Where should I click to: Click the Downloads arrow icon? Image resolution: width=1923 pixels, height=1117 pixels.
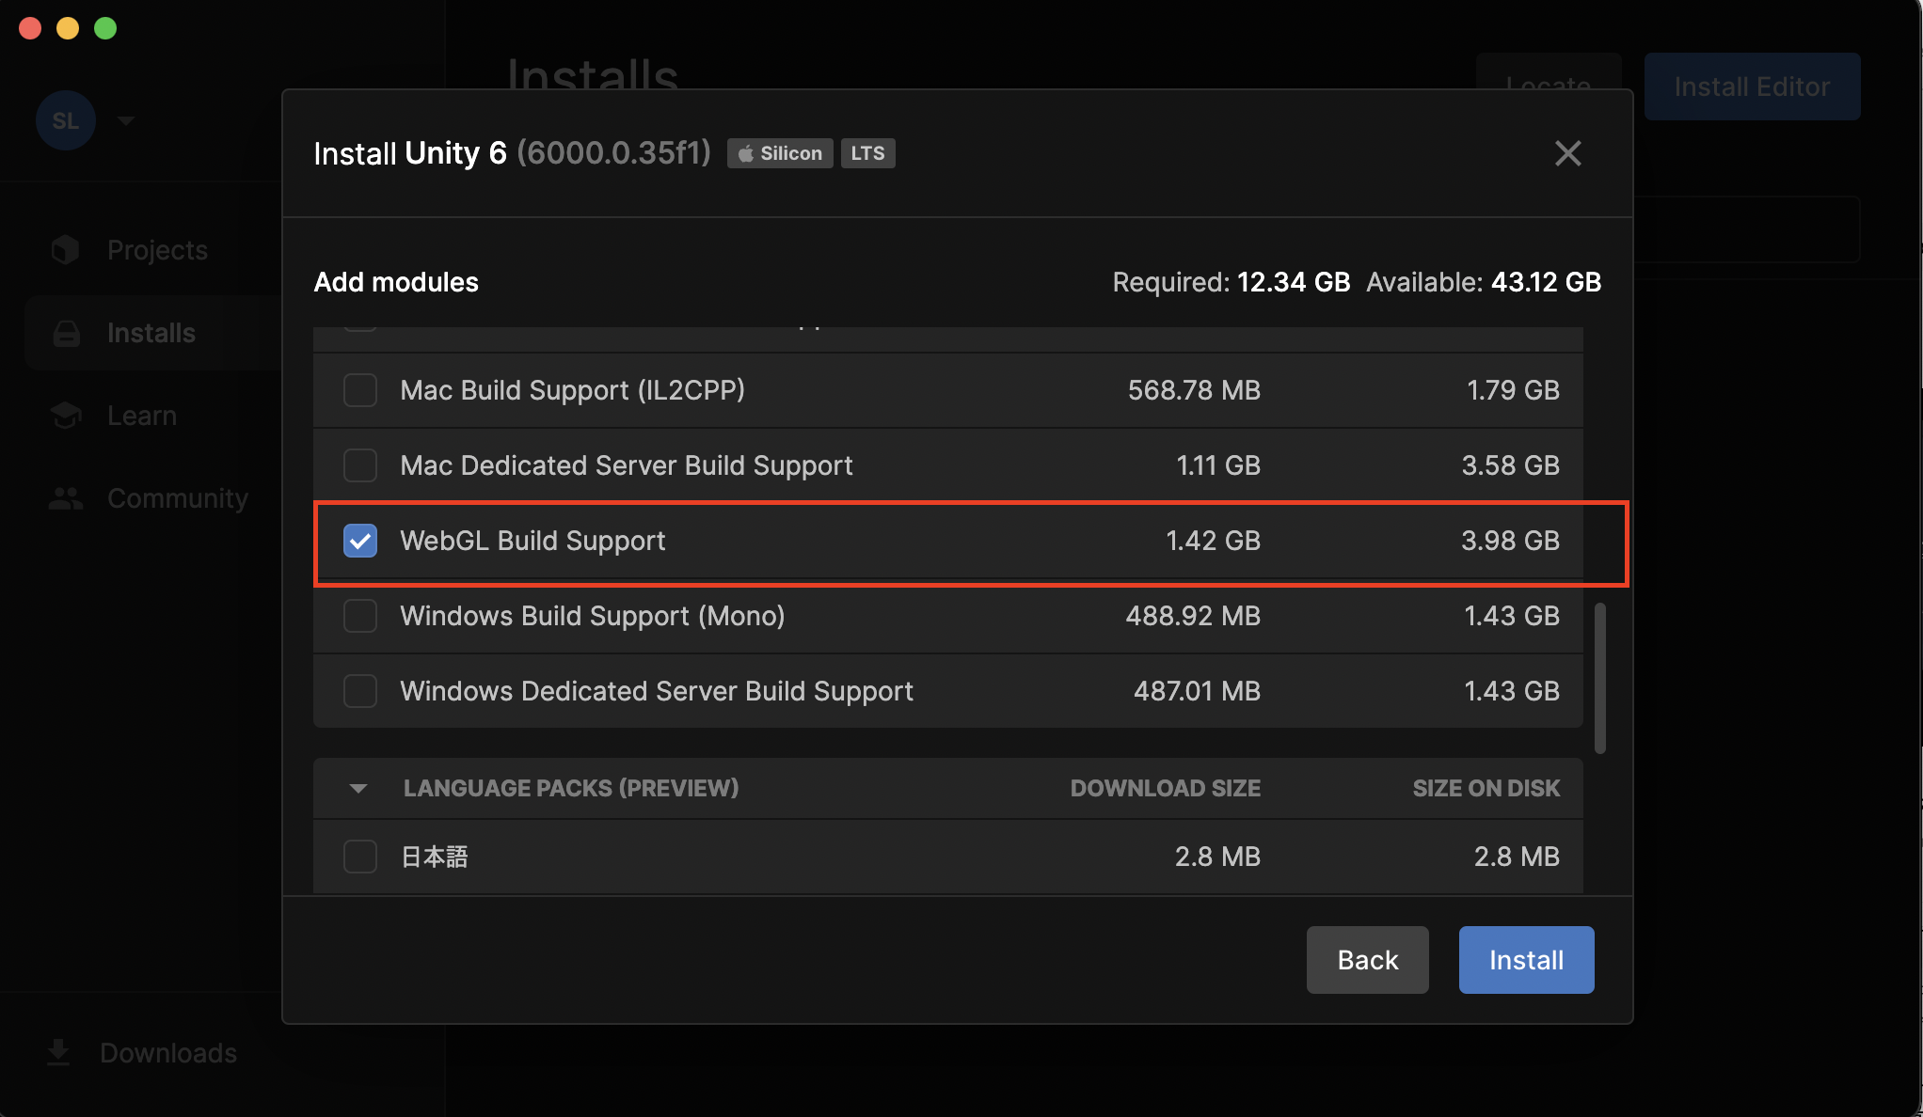pyautogui.click(x=58, y=1053)
